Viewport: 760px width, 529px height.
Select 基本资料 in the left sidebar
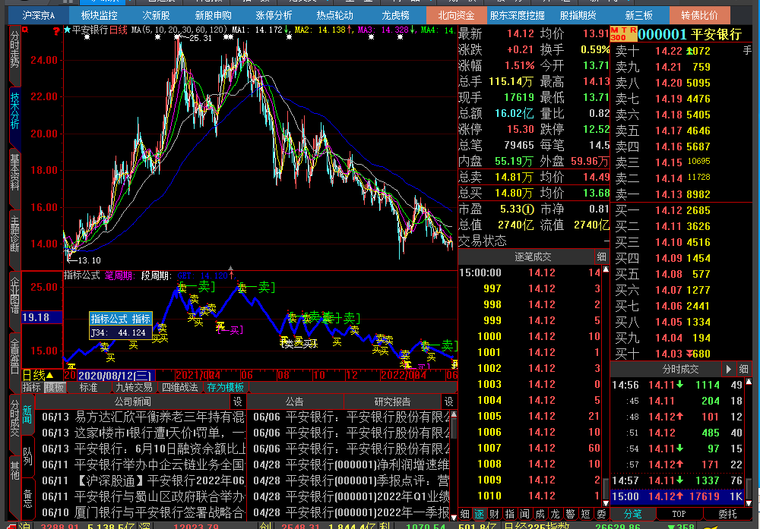coord(15,172)
